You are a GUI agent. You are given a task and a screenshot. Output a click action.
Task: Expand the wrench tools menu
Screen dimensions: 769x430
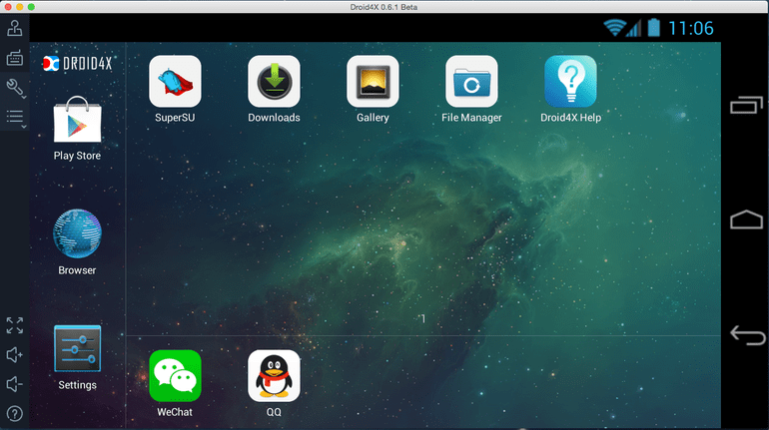point(15,88)
